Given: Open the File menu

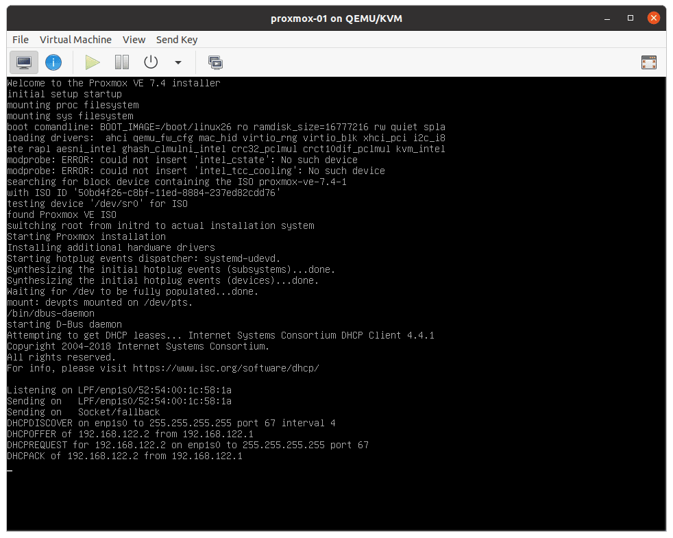Looking at the screenshot, I should 20,40.
